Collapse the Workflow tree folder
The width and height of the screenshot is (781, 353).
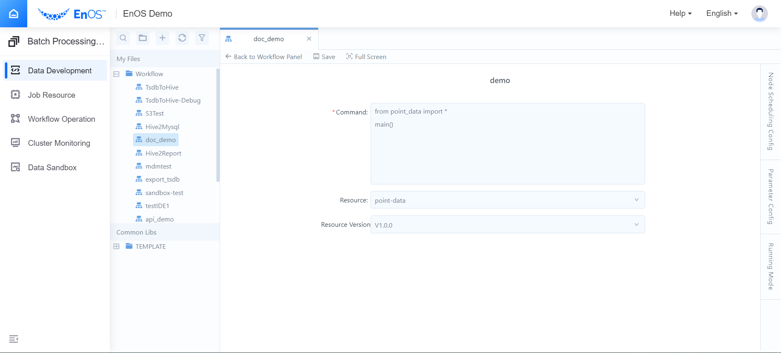pyautogui.click(x=116, y=74)
